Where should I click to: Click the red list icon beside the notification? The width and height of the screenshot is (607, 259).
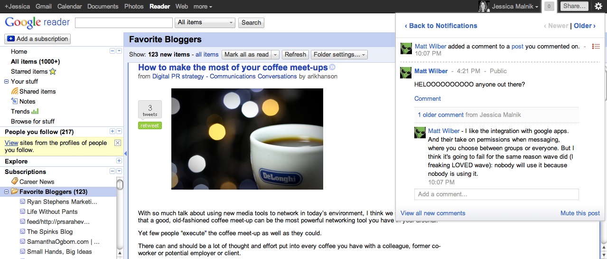(x=596, y=46)
